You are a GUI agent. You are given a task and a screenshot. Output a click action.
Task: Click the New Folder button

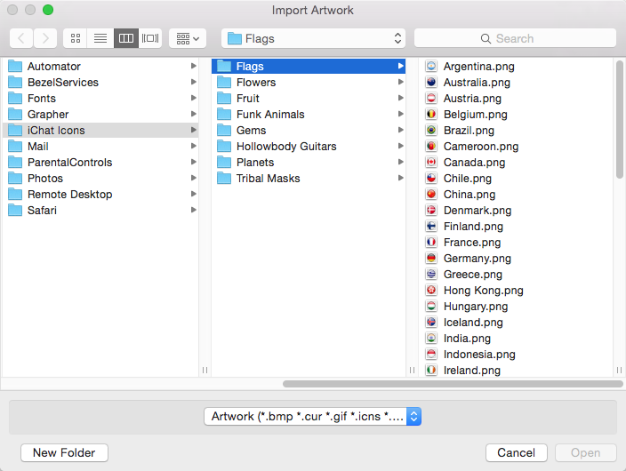coord(64,452)
